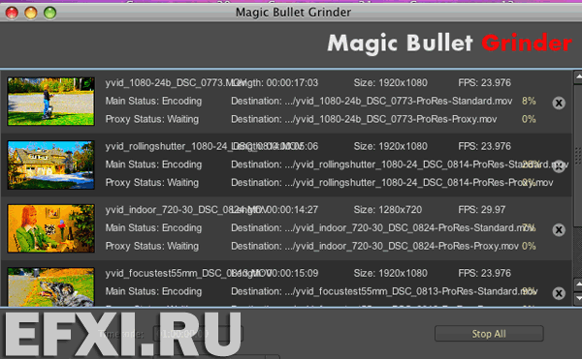582x359 pixels.
Task: Remove the yvid_focustest55mm clip with X
Action: (x=559, y=293)
